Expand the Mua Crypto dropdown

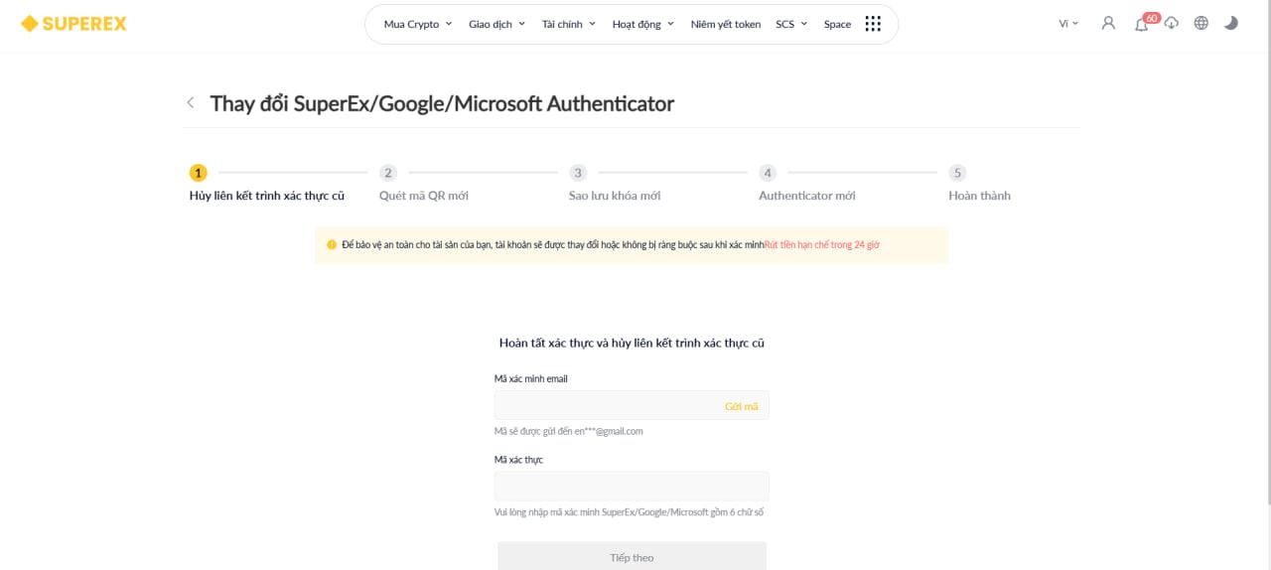[x=418, y=24]
